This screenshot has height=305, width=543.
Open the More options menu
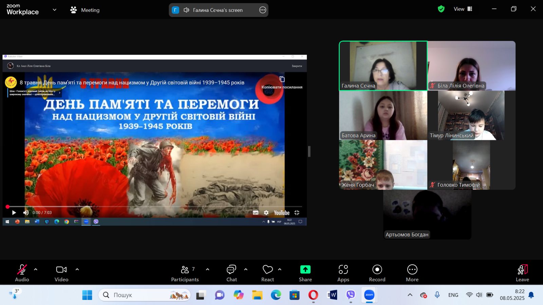pos(412,273)
